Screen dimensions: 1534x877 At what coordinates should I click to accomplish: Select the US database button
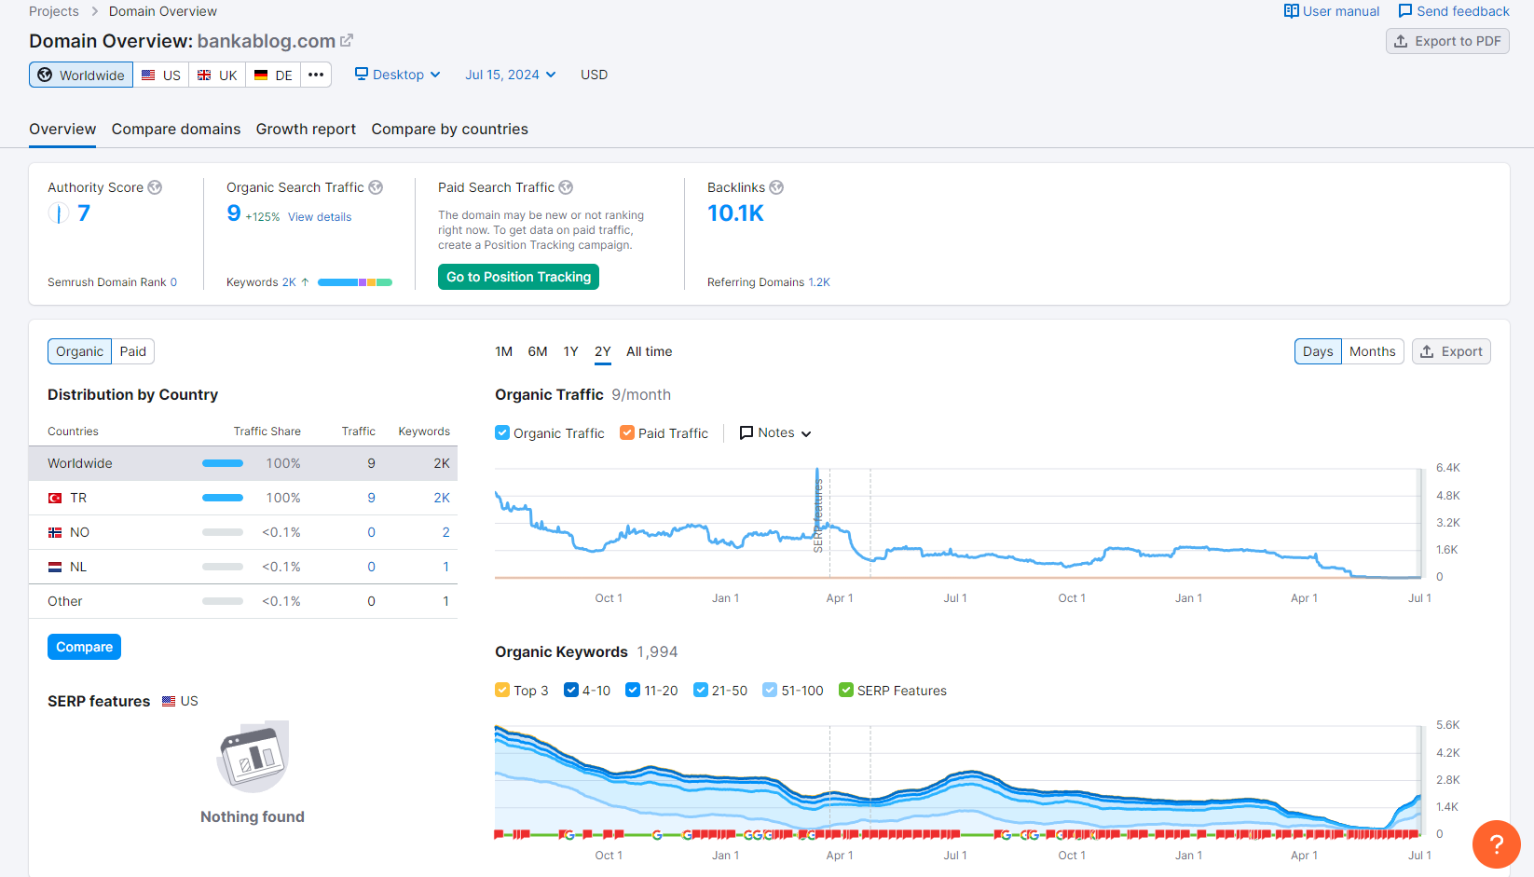pyautogui.click(x=161, y=75)
